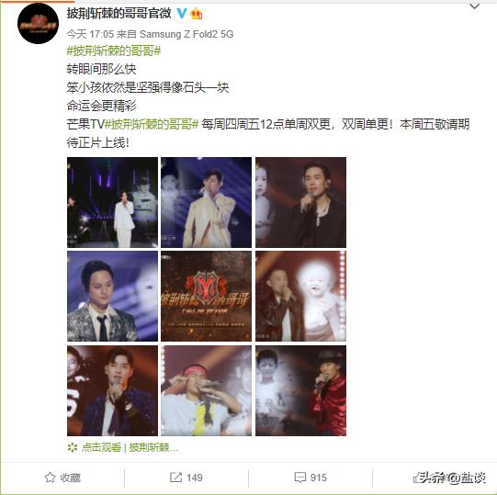This screenshot has width=497, height=495.
Task: Click the orange crown membership badge
Action: [197, 14]
